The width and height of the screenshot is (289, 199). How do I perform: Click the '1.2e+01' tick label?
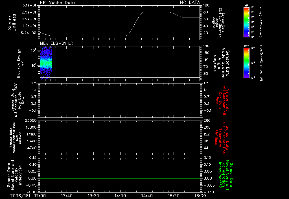(29, 26)
